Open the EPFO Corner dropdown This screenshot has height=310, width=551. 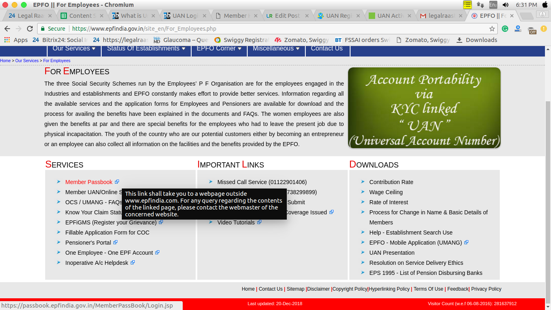coord(219,48)
